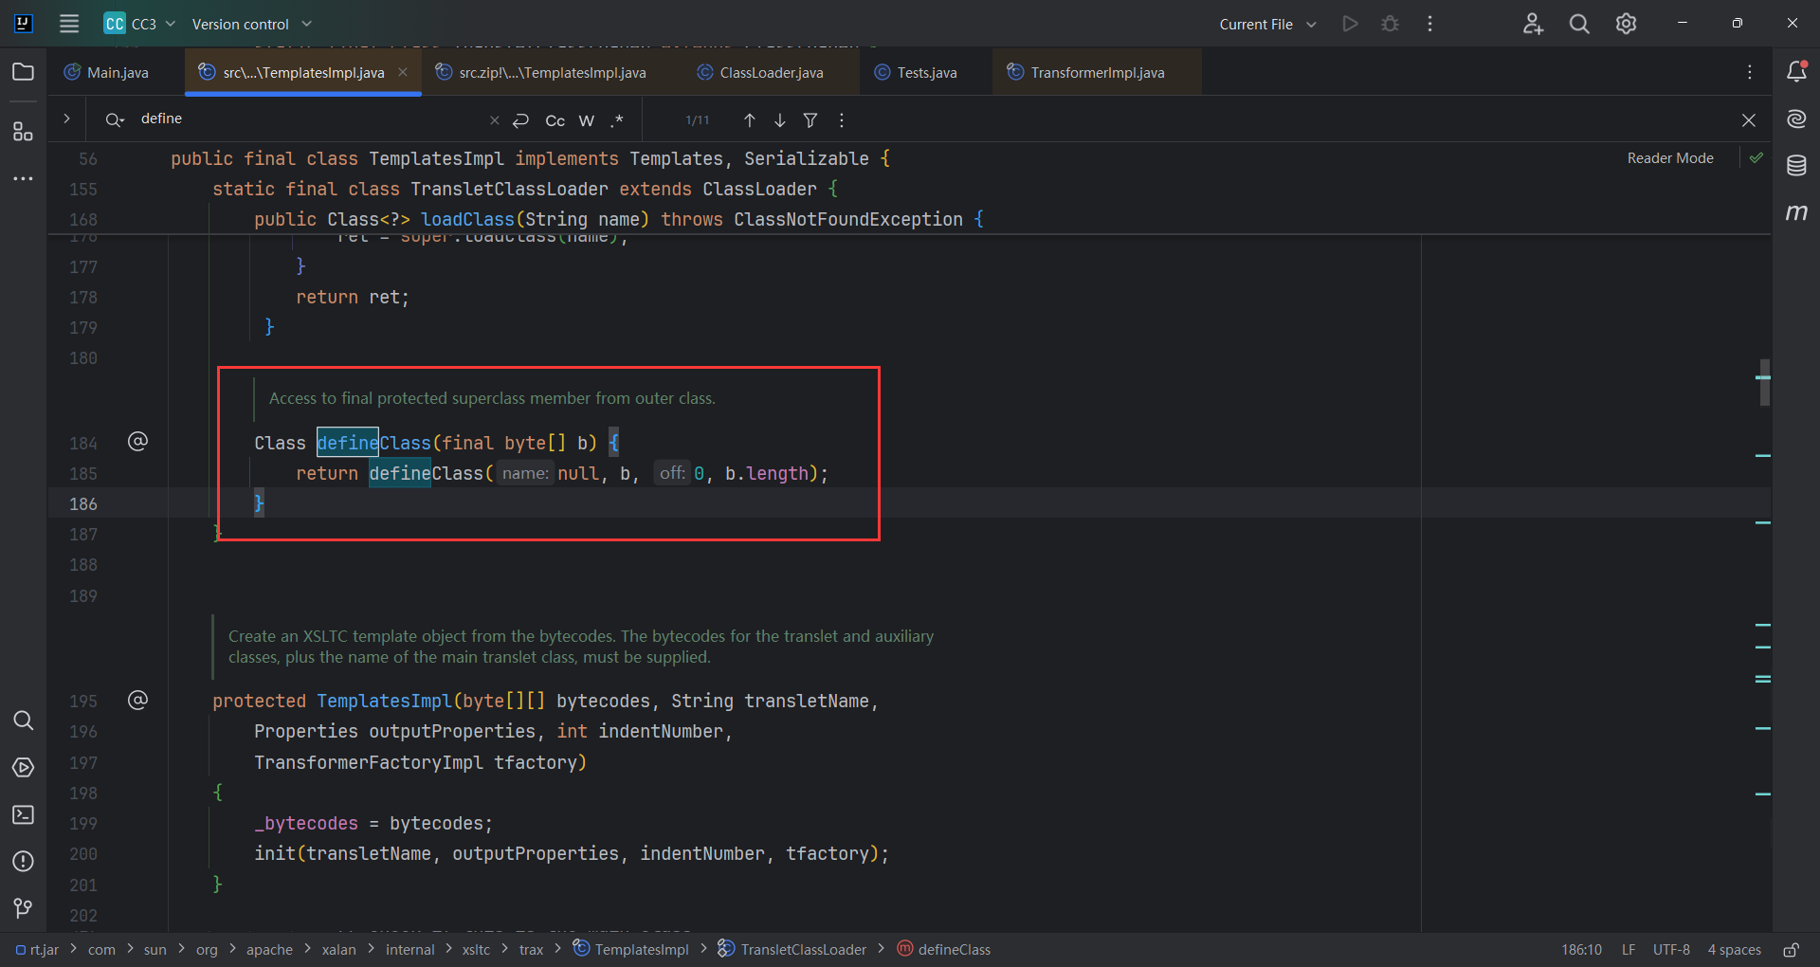Change UTF-8 file encoding
This screenshot has width=1820, height=967.
1671,950
